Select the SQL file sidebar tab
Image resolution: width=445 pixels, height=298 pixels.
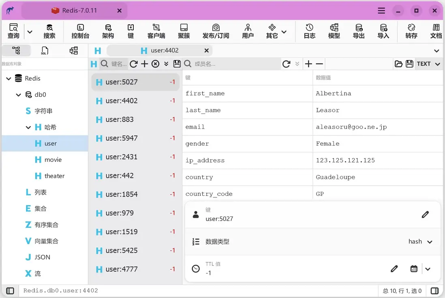[x=45, y=51]
